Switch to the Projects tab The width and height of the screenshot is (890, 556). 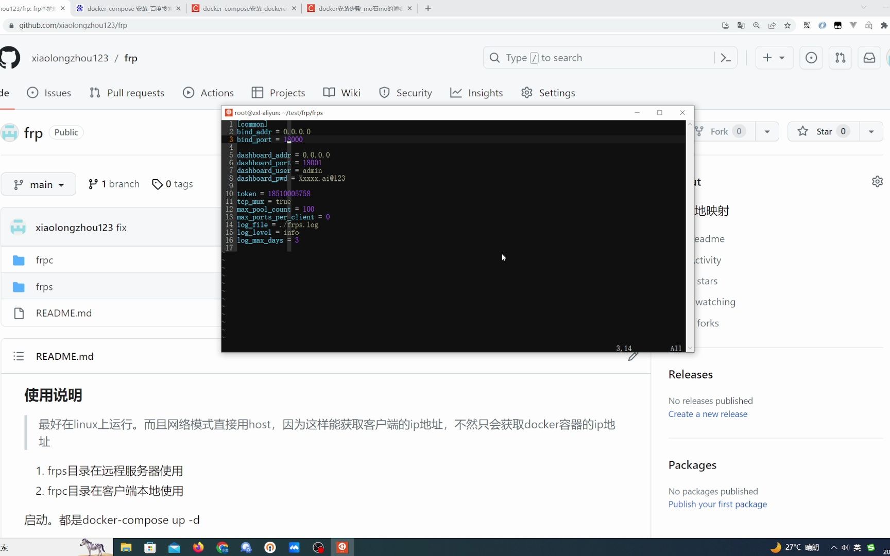pyautogui.click(x=278, y=93)
